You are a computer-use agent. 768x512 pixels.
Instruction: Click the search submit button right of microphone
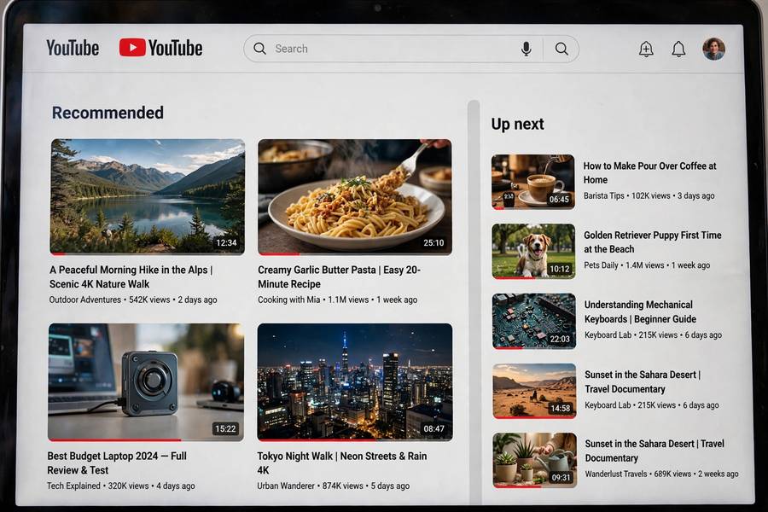[x=561, y=49]
